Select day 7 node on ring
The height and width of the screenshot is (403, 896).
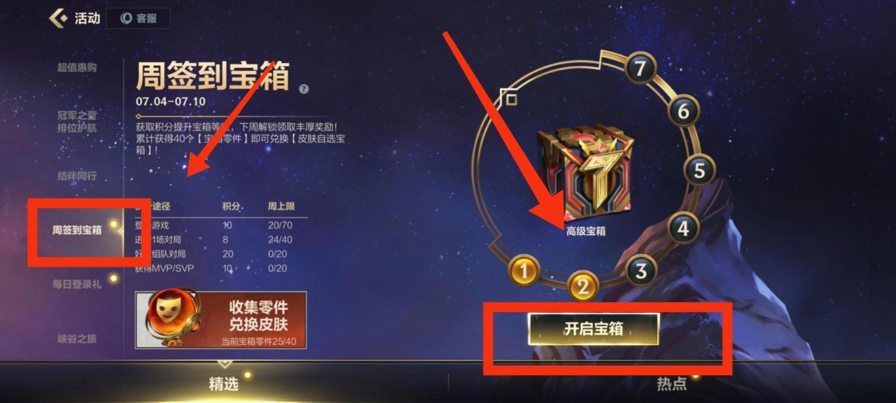[640, 69]
